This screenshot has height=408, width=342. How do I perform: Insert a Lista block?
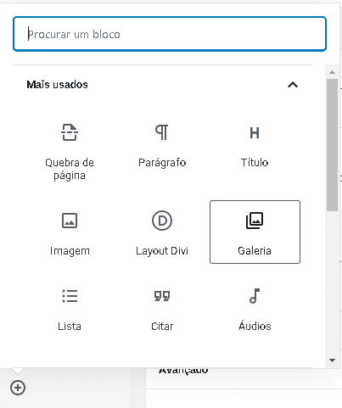70,309
